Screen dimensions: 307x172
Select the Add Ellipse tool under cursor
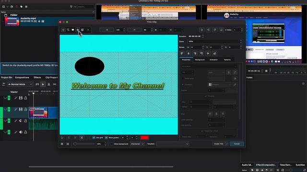[78, 30]
